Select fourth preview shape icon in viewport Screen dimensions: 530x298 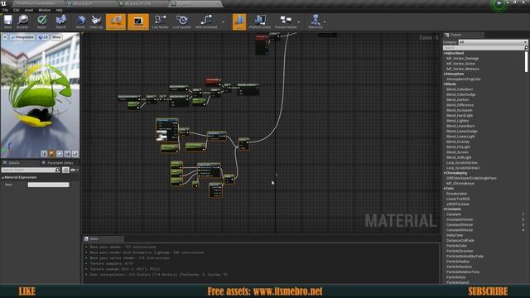tap(67, 154)
